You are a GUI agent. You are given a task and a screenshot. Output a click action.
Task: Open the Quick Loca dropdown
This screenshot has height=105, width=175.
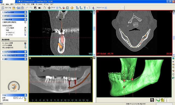tap(106, 8)
